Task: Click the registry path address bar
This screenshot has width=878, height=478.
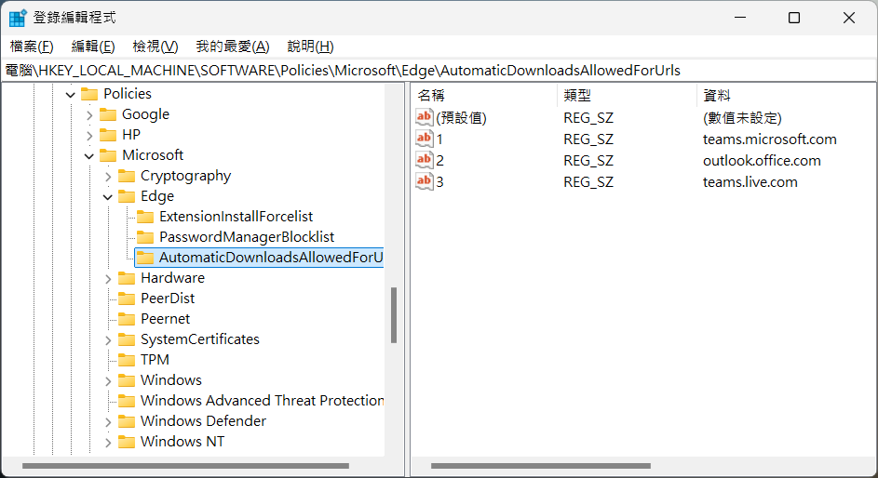Action: [x=438, y=71]
